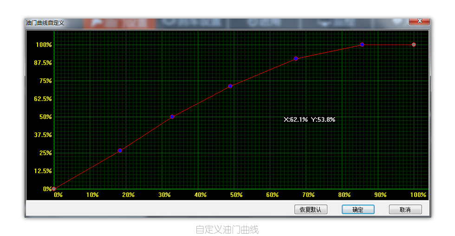The image size is (455, 236).
Task: Click the grey start point at 0% origin
Action: point(54,189)
